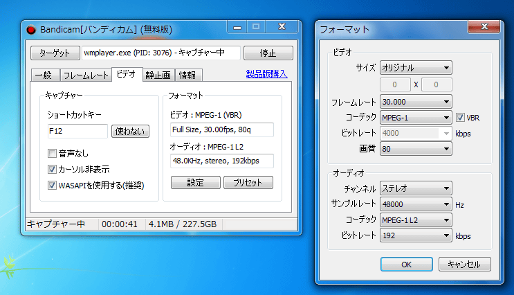Click the 00:00:41 elapsed time in status bar
Screen dimensions: 514x295
(x=119, y=224)
